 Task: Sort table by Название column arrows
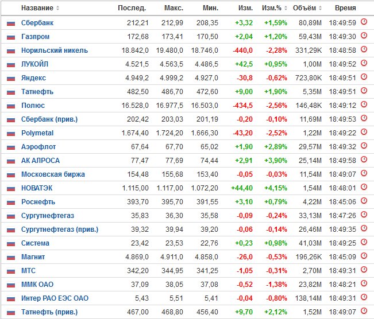(57, 8)
